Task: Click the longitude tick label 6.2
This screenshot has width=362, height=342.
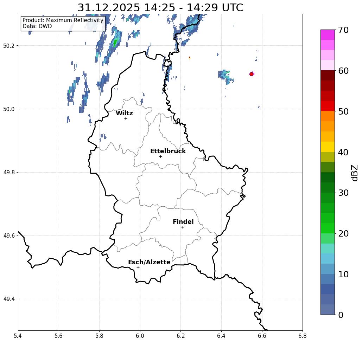Action: point(180,336)
